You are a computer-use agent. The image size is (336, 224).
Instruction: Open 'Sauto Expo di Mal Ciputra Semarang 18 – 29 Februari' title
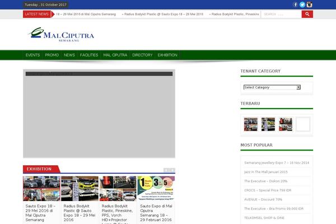pyautogui.click(x=156, y=213)
